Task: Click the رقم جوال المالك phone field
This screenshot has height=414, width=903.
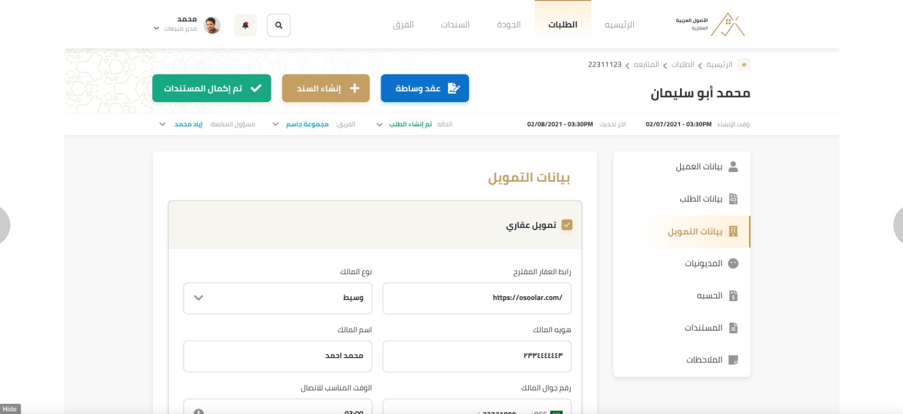Action: click(x=477, y=407)
